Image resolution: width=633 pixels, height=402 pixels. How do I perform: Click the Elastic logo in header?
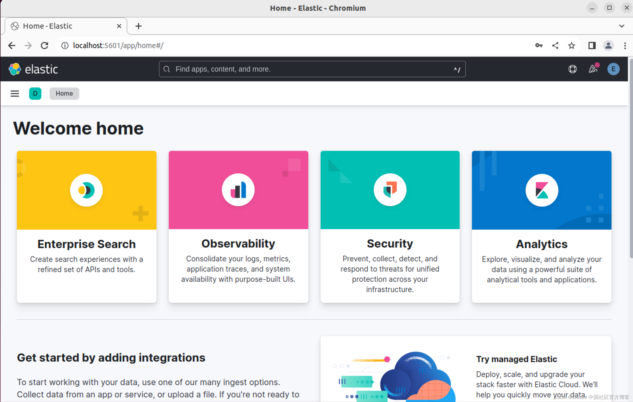pyautogui.click(x=33, y=69)
